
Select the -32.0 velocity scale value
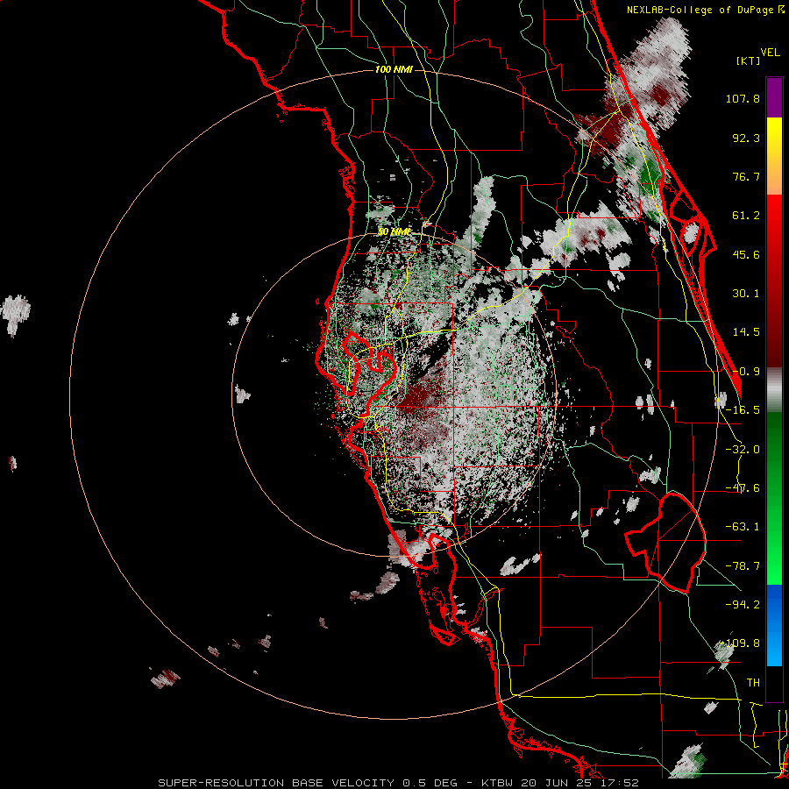click(743, 450)
